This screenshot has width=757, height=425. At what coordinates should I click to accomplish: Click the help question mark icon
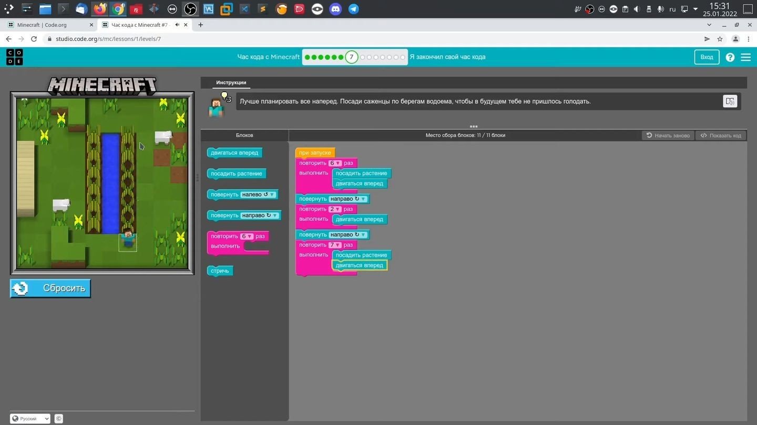click(730, 57)
